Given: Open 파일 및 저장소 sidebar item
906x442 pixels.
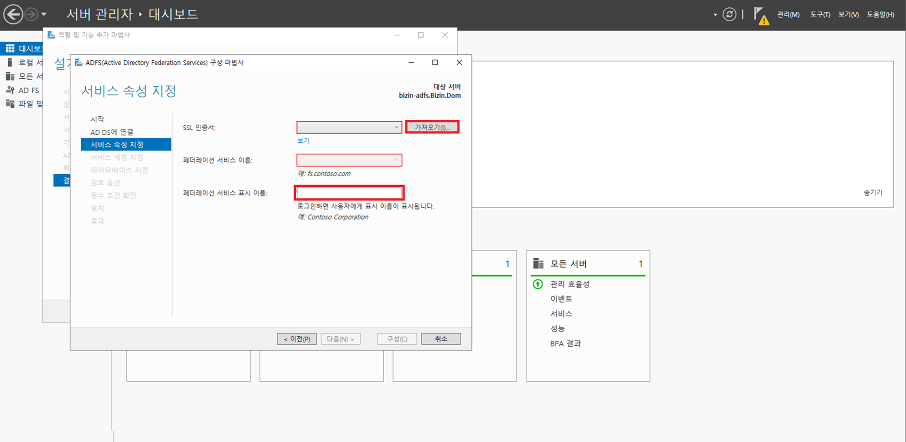Looking at the screenshot, I should (x=22, y=104).
